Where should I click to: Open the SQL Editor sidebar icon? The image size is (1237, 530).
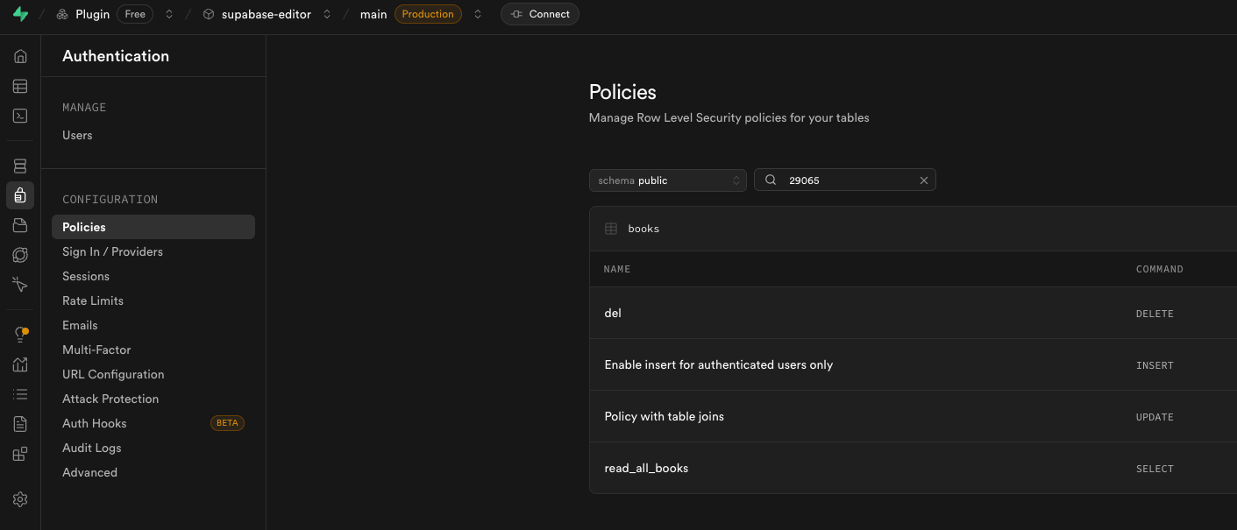pyautogui.click(x=20, y=116)
